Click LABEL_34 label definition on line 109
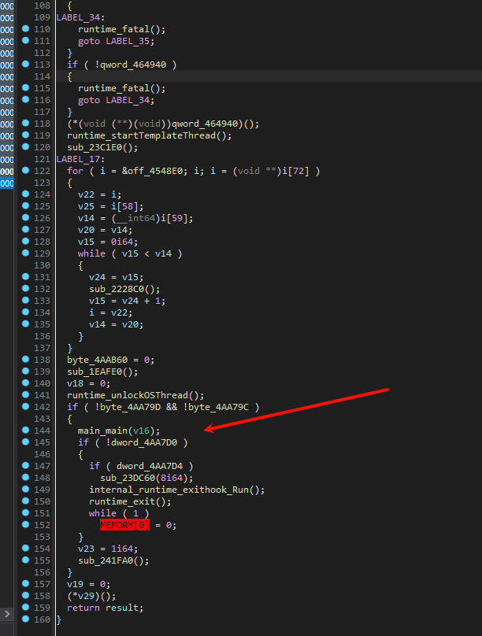The image size is (482, 636). click(x=79, y=17)
